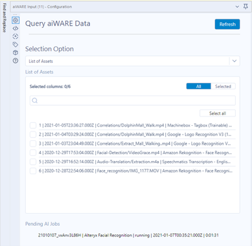This screenshot has width=252, height=246.
Task: Click the cube package icon in sidebar
Action: pyautogui.click(x=15, y=53)
